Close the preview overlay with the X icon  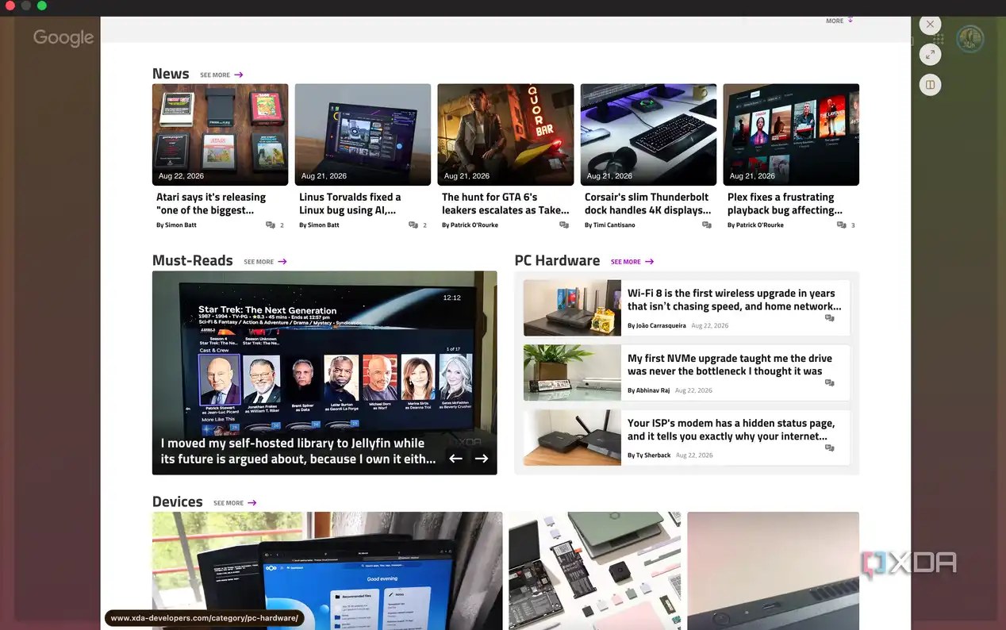(931, 24)
